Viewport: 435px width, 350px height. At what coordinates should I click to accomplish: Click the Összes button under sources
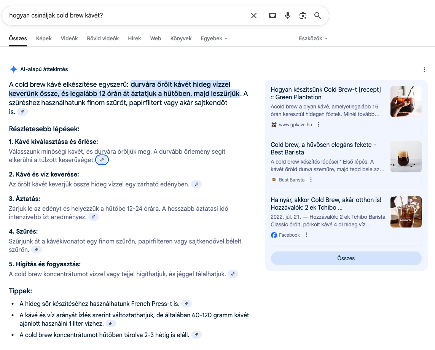[346, 258]
